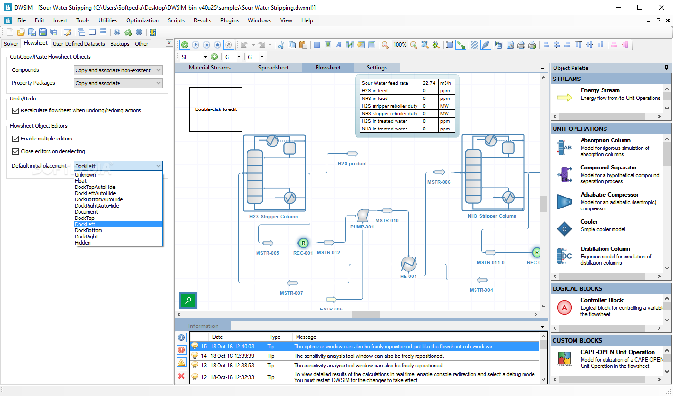Click the printer icon in flowsheet toolbar

521,45
